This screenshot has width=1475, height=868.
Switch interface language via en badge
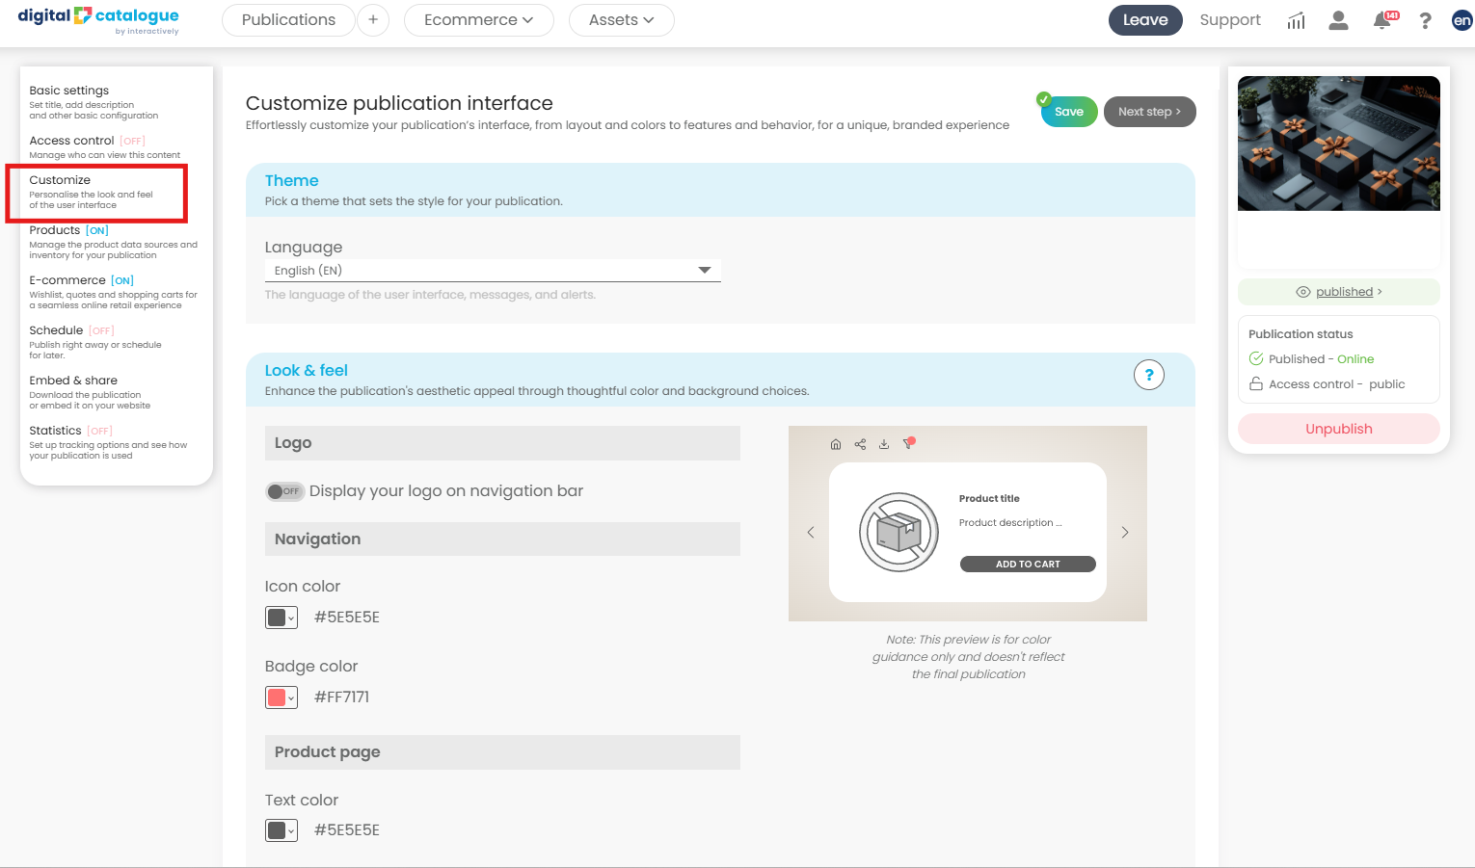coord(1462,20)
